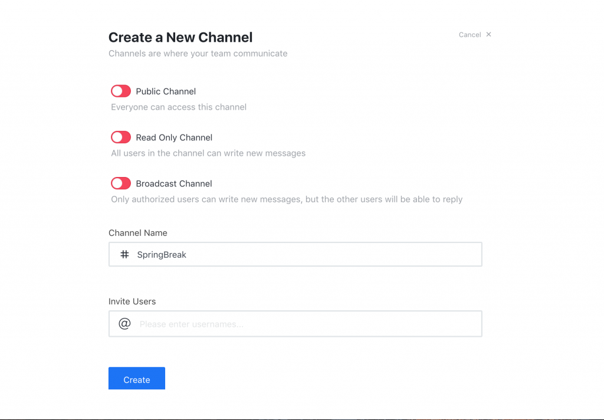Viewport: 604px width, 420px height.
Task: Click the X close icon beside Cancel
Action: pos(488,34)
